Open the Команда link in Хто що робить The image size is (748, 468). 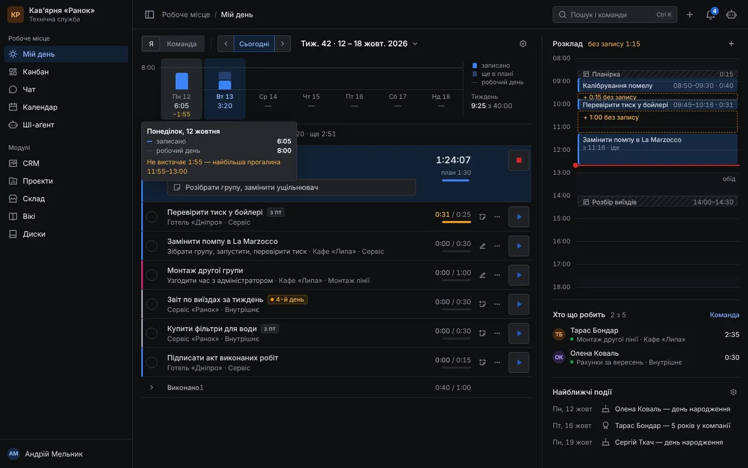pos(725,315)
